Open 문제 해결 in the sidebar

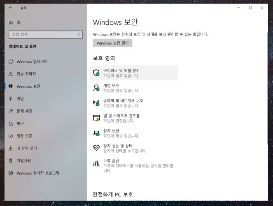pyautogui.click(x=24, y=111)
